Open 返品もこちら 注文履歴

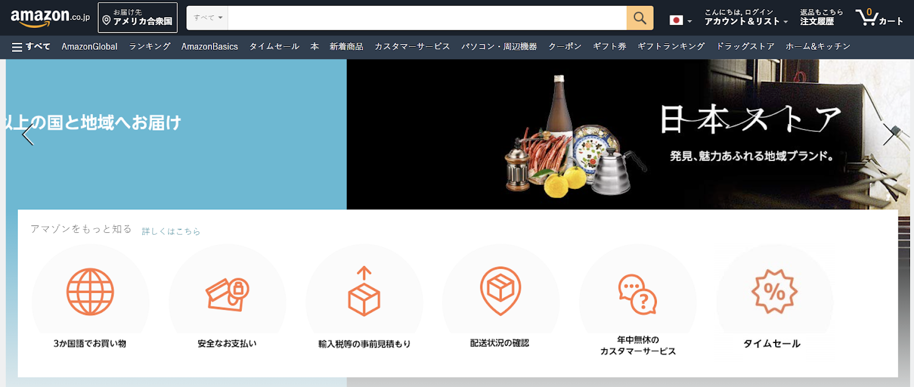[821, 18]
